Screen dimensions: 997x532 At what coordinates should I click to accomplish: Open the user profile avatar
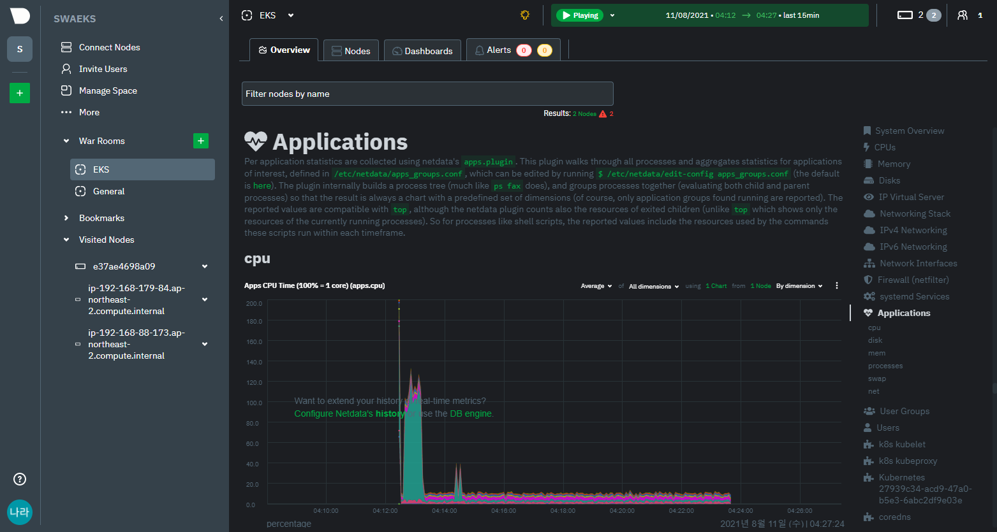click(x=20, y=512)
